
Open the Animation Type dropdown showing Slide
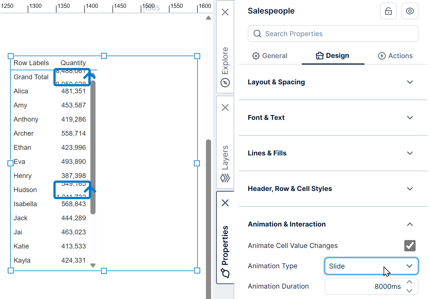[371, 266]
